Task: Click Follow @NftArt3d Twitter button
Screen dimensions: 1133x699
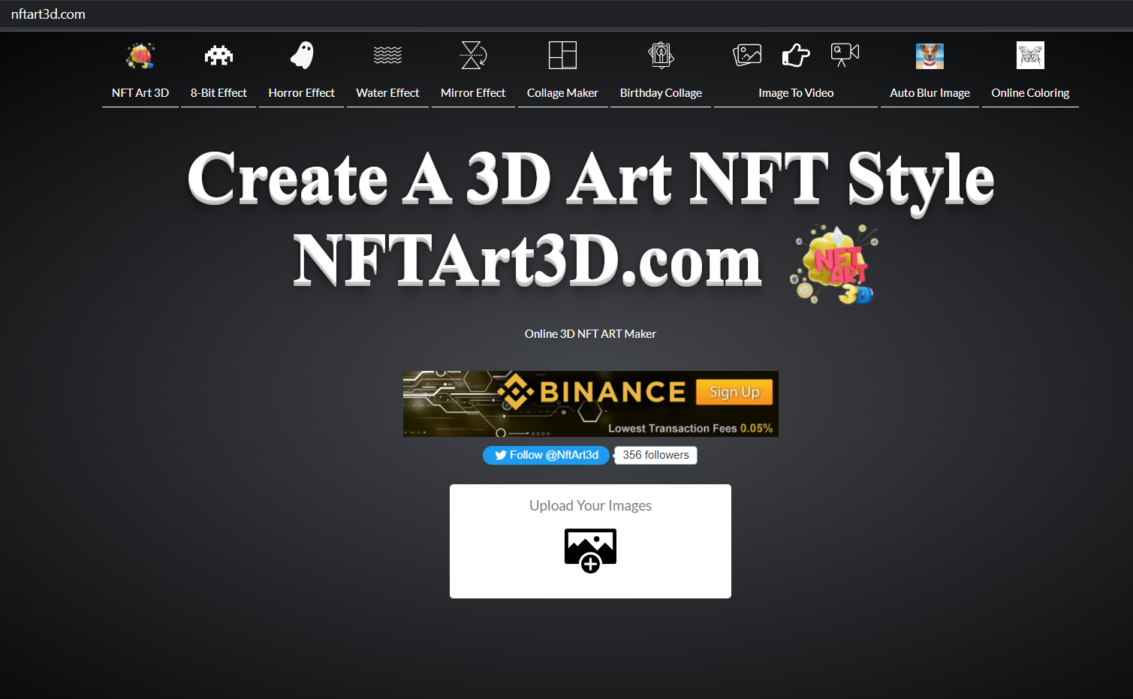Action: (x=546, y=455)
